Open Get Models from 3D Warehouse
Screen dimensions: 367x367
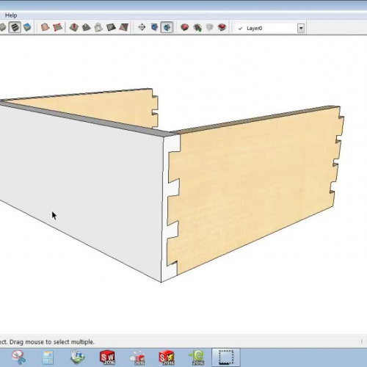185,27
